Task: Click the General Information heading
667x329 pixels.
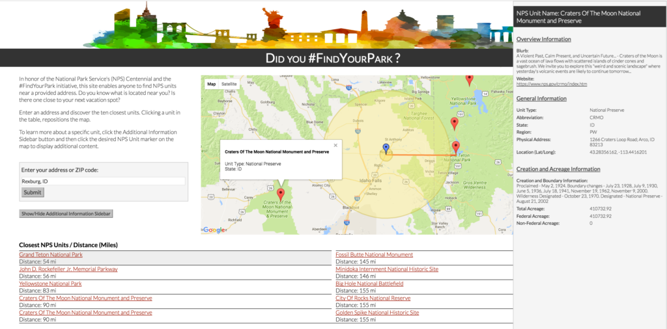Action: (541, 98)
